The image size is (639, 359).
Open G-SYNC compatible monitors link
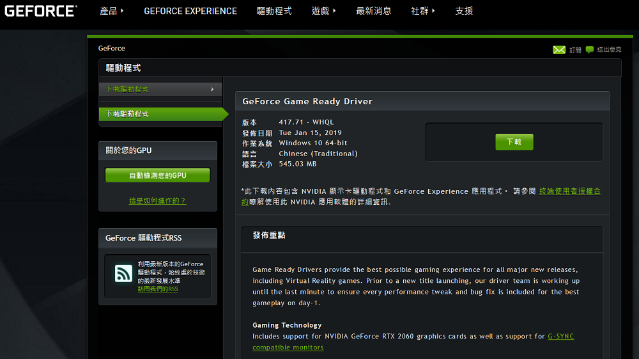[561, 336]
